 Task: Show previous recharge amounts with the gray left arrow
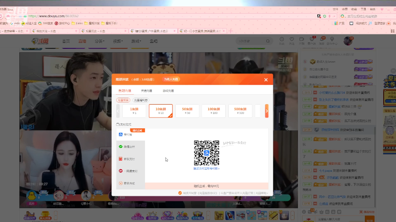click(x=118, y=111)
